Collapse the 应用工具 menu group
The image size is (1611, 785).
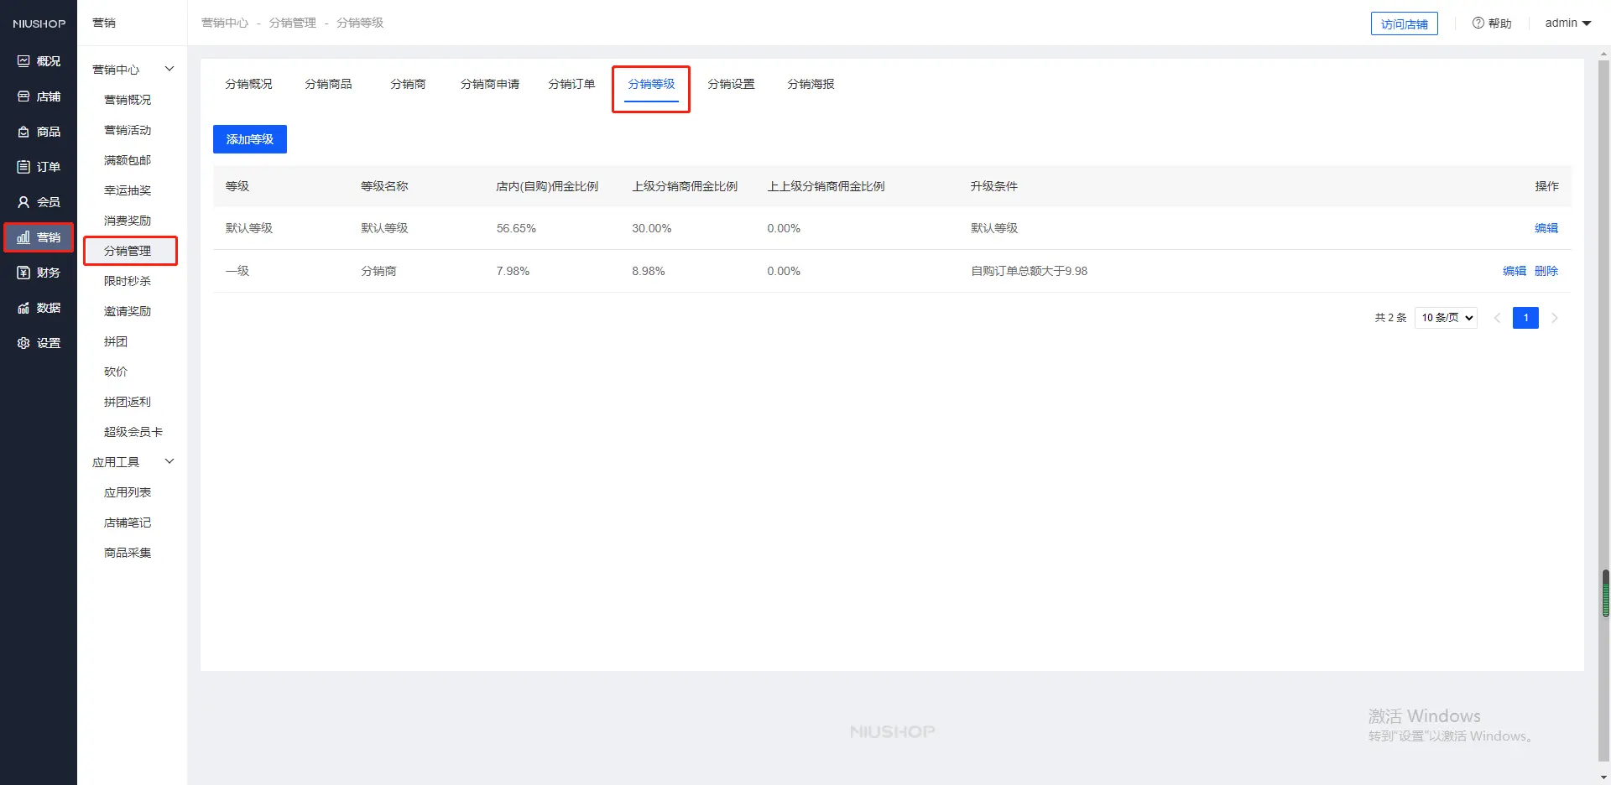169,461
